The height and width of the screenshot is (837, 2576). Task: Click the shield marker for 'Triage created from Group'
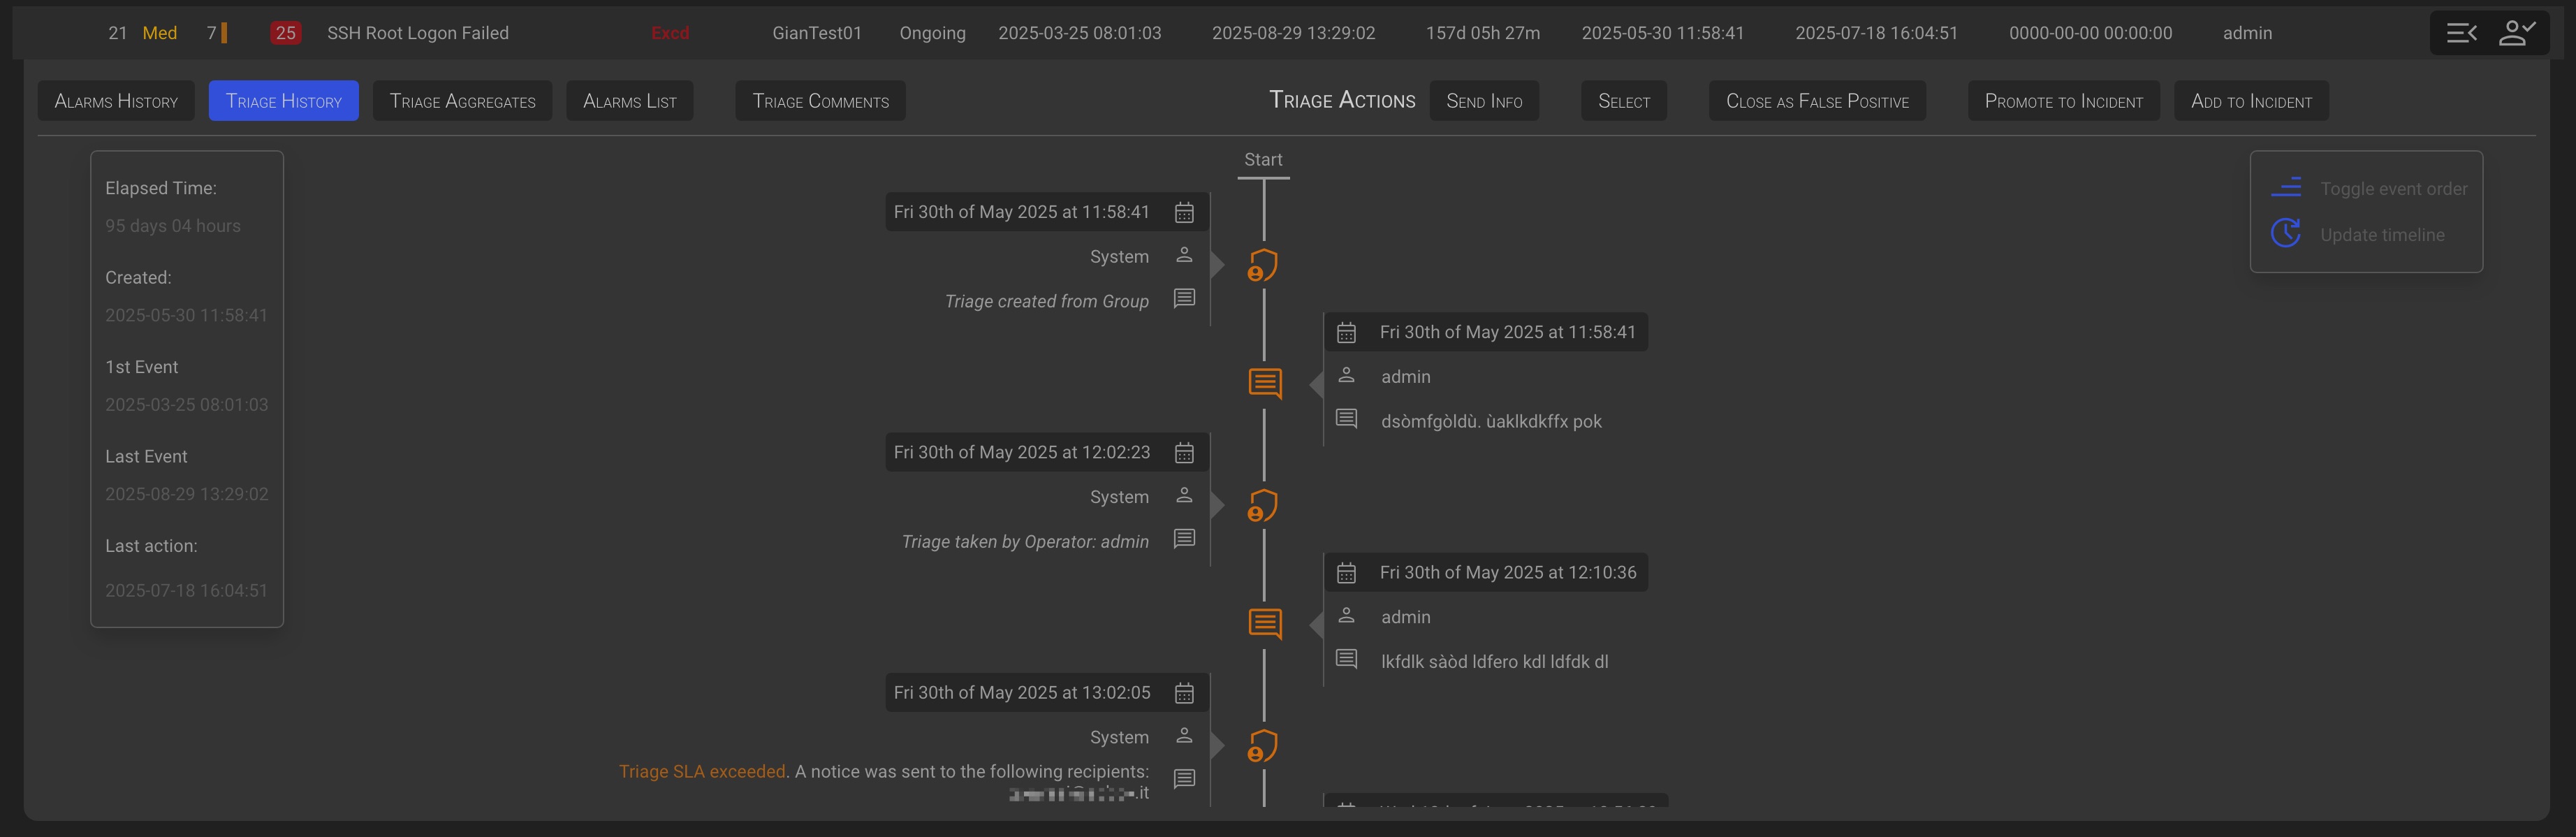[1263, 265]
